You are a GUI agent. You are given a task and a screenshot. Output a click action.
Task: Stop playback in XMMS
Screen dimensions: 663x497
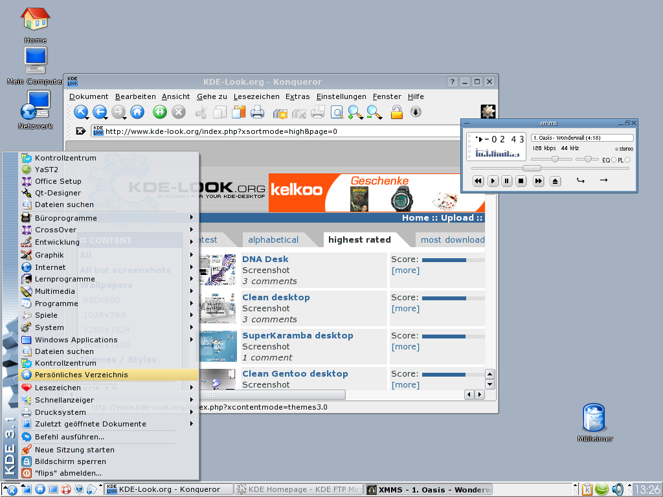point(521,181)
